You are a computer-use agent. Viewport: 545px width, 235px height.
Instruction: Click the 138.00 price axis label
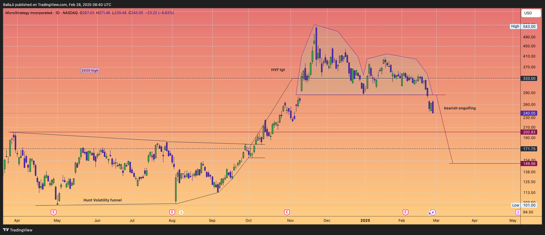[x=529, y=172]
